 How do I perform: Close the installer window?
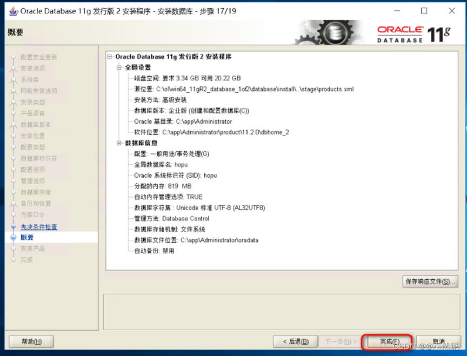tap(452, 11)
